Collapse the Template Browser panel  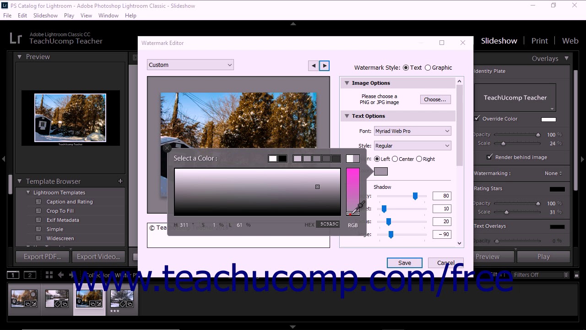(20, 181)
